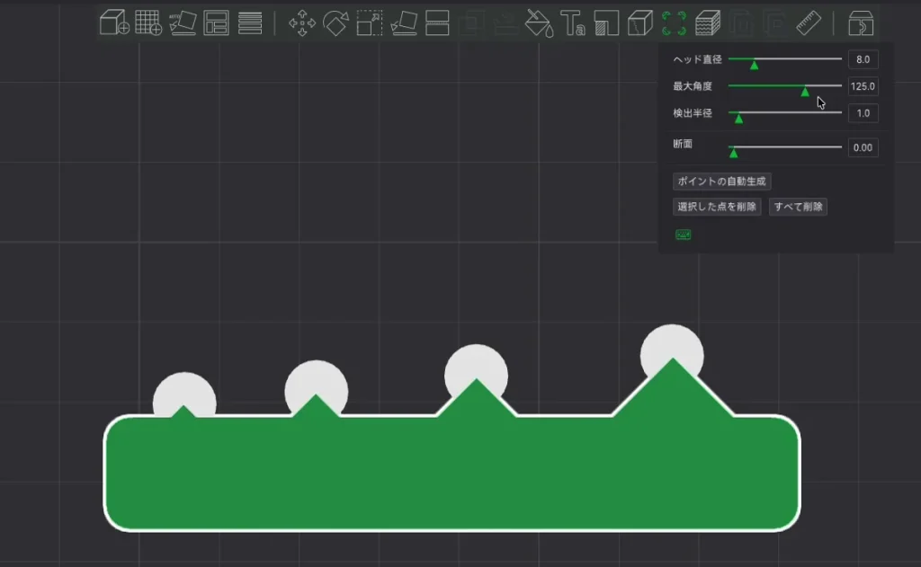Click the 最大角度 slider handle

(x=805, y=92)
